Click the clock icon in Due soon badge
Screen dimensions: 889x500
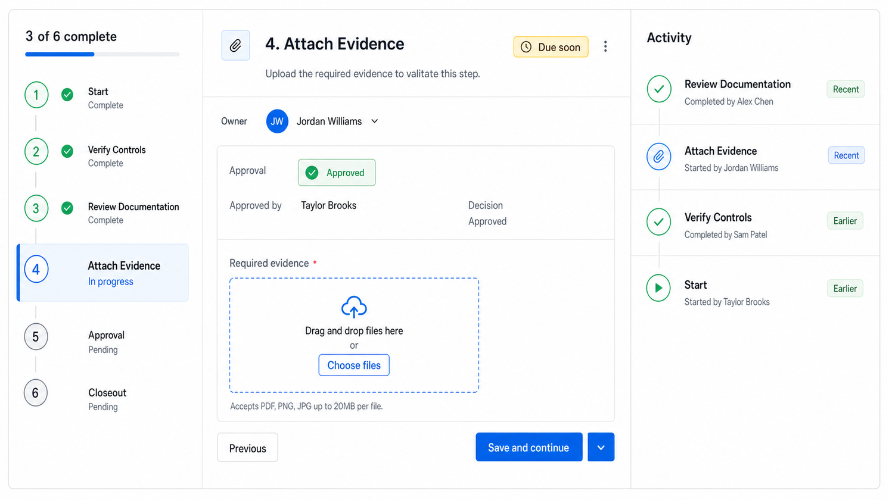[526, 47]
